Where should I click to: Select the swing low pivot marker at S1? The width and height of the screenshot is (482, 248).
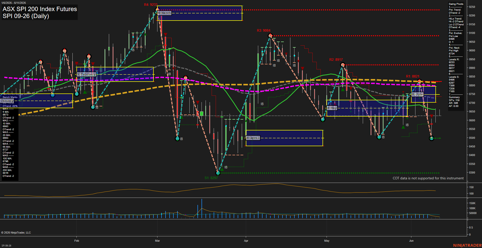(x=218, y=173)
